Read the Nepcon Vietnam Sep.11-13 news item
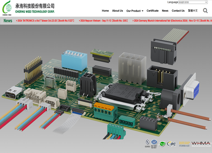Image resolution: width=212 pixels, height=153 pixels. pos(104,21)
